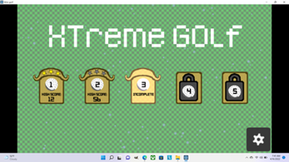The height and width of the screenshot is (162, 289).
Task: Close the Mini golf window
Action: [284, 2]
